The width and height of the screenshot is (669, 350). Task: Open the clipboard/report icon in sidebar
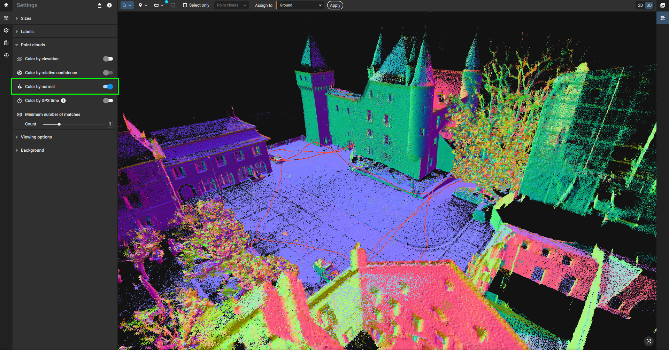[6, 43]
